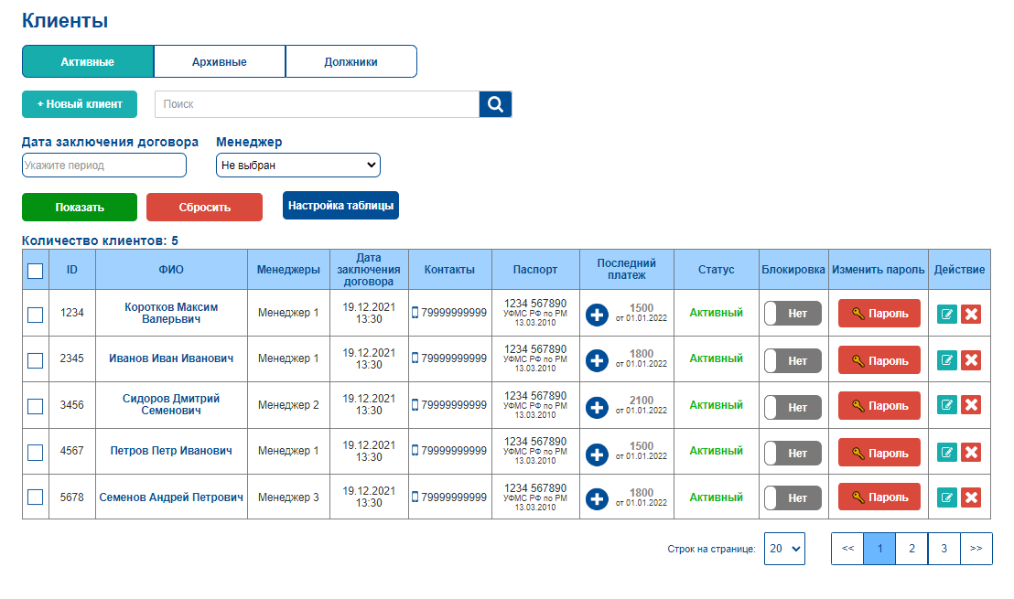1014x599 pixels.
Task: Expand rows per page dropdown
Action: point(784,549)
